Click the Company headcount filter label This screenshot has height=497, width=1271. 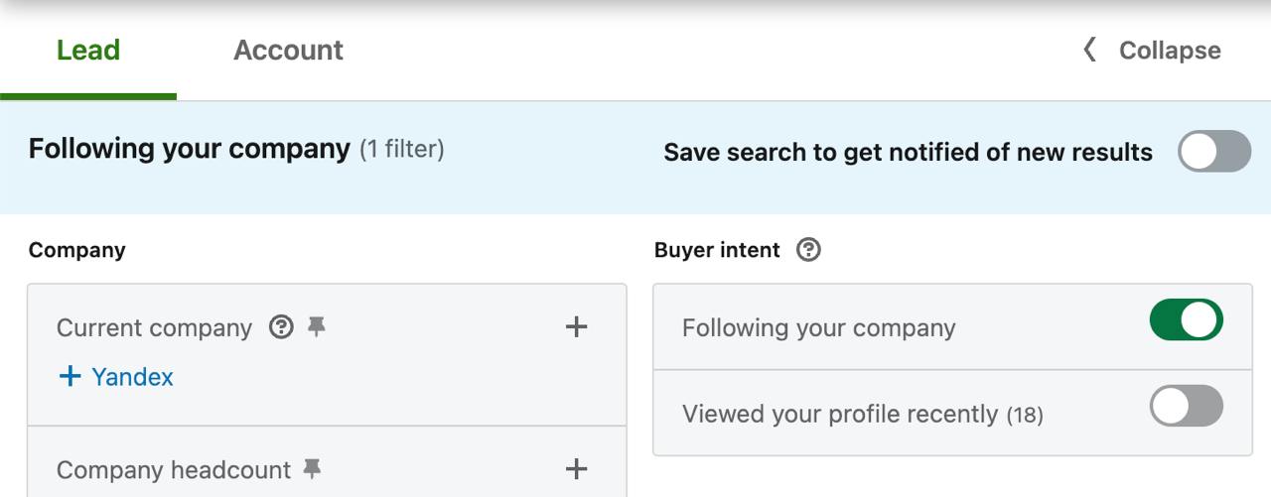[x=174, y=470]
